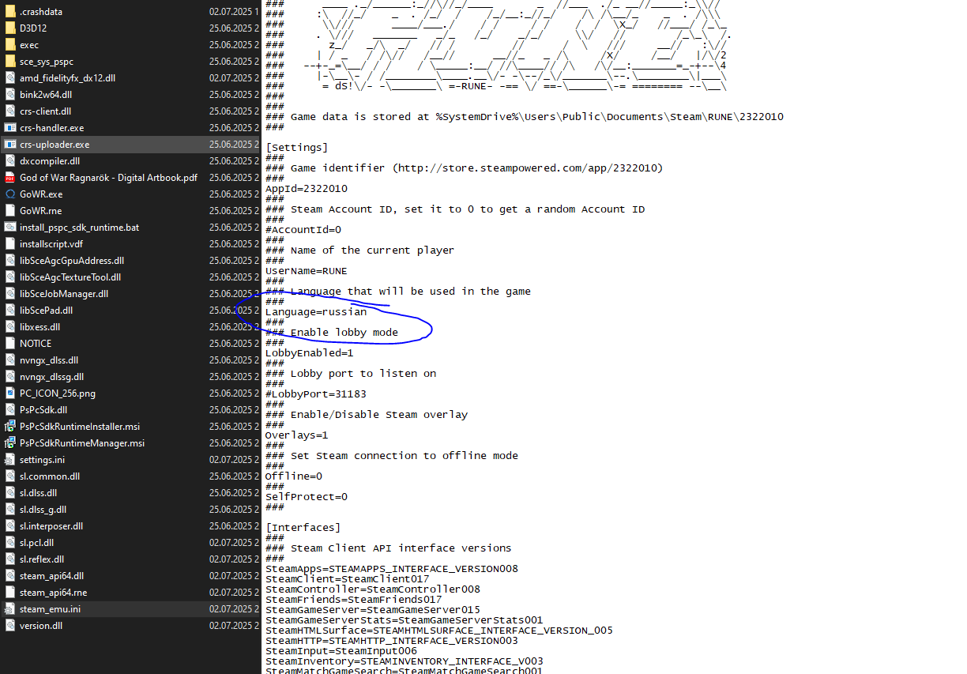Place cursor on LobbyEnabled=1 line

pyautogui.click(x=309, y=353)
